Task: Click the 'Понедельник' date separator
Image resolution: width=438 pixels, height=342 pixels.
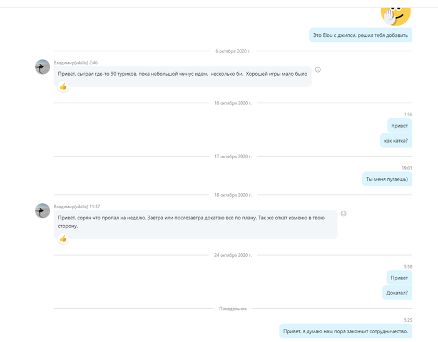Action: [233, 309]
